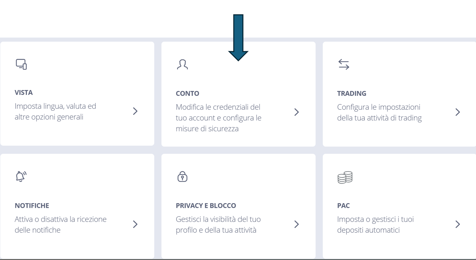476x260 pixels.
Task: Open the PRIVACY E BLOCCO heading
Action: [206, 206]
